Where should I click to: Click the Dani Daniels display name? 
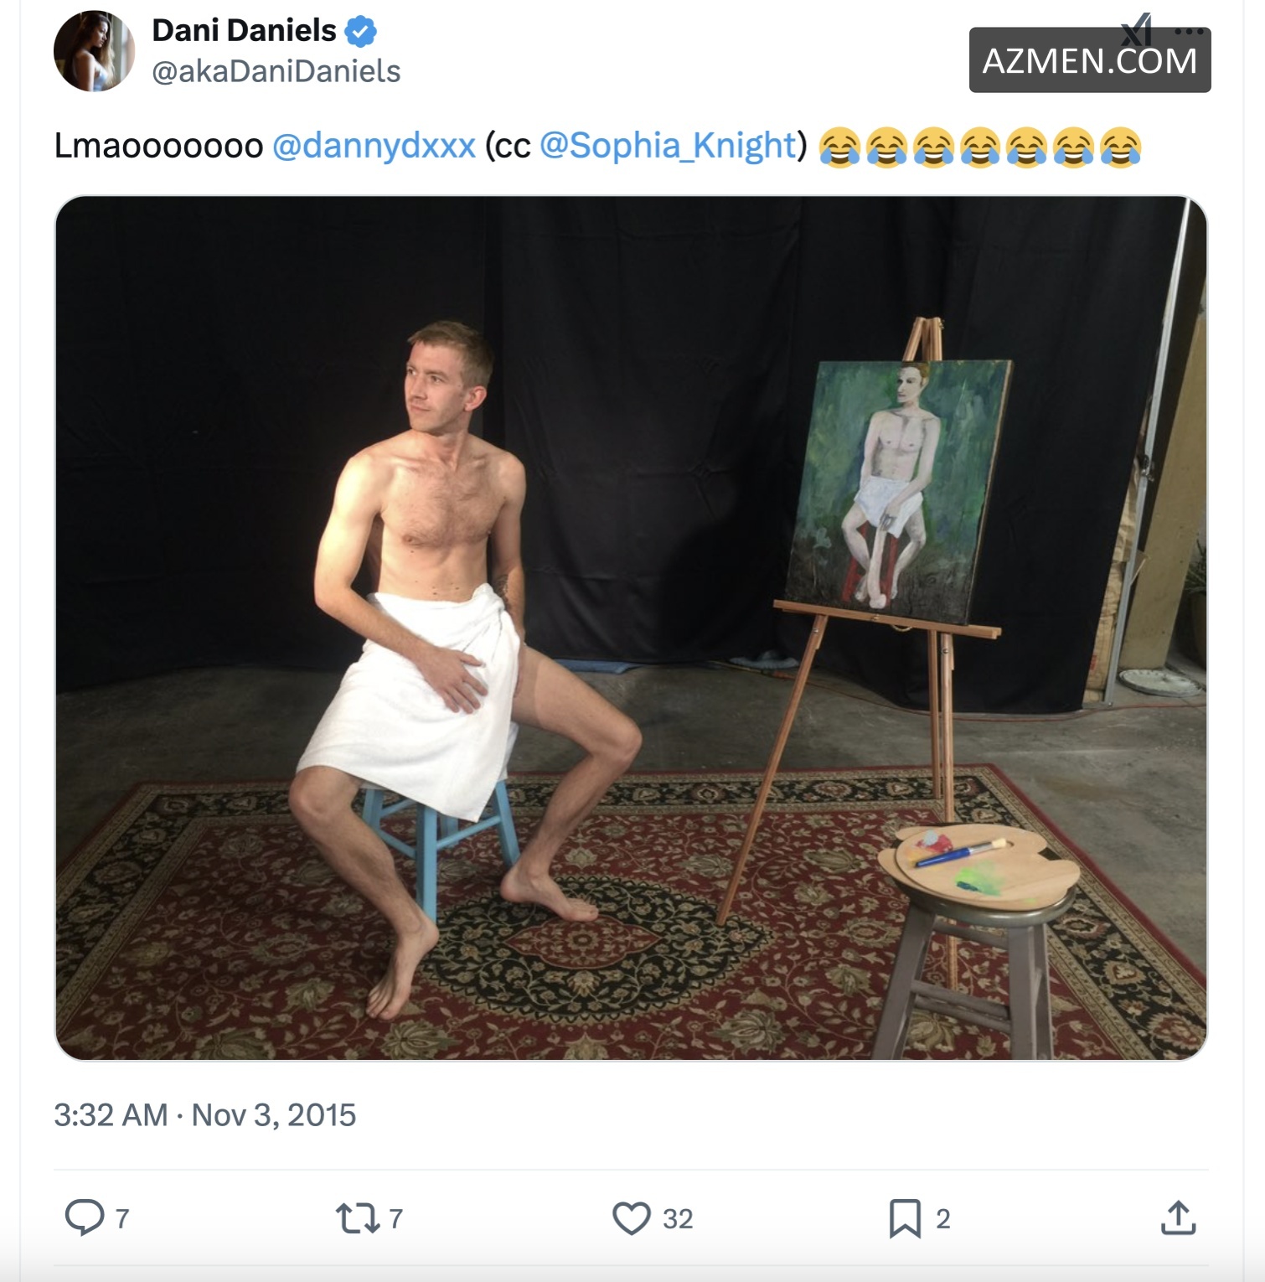pos(244,31)
